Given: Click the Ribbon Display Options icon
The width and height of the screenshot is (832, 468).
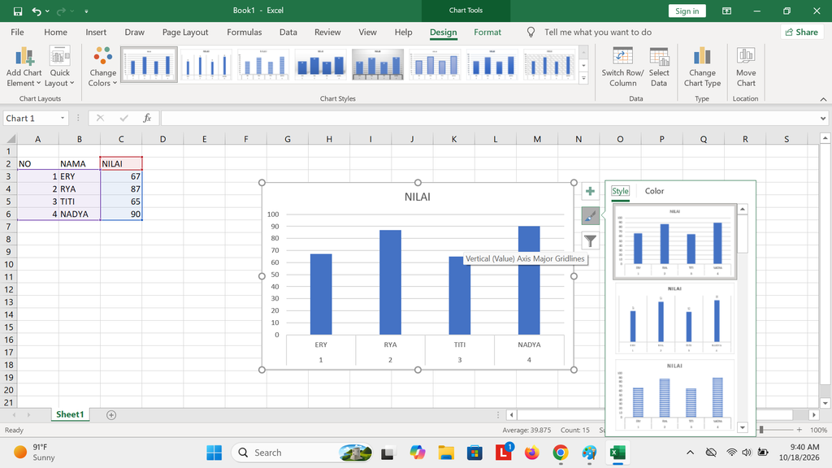Looking at the screenshot, I should [x=727, y=11].
